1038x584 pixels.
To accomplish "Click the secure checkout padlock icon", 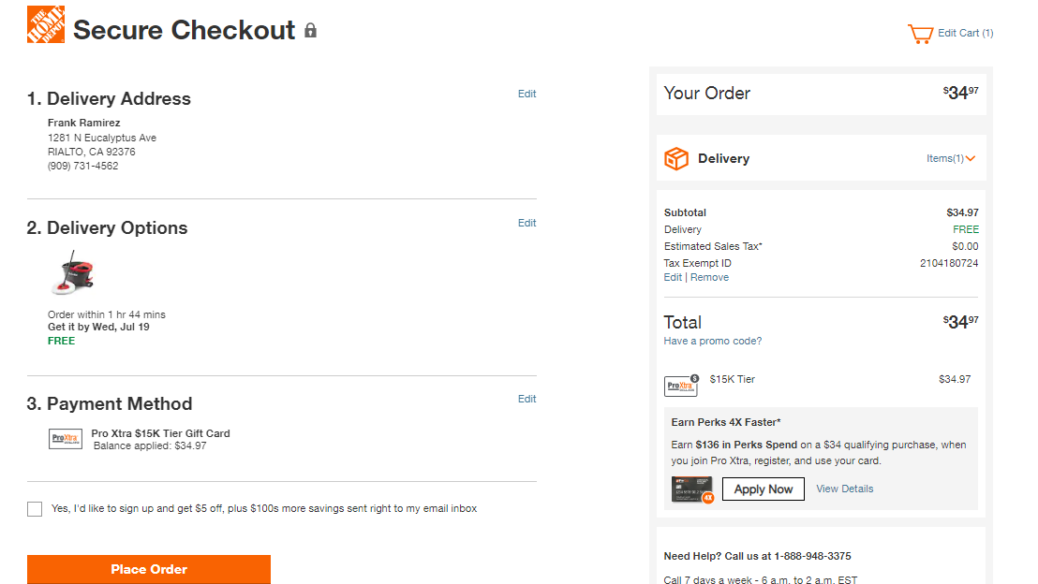I will coord(310,31).
